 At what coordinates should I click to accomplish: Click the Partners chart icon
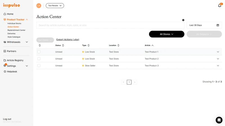click(5, 51)
